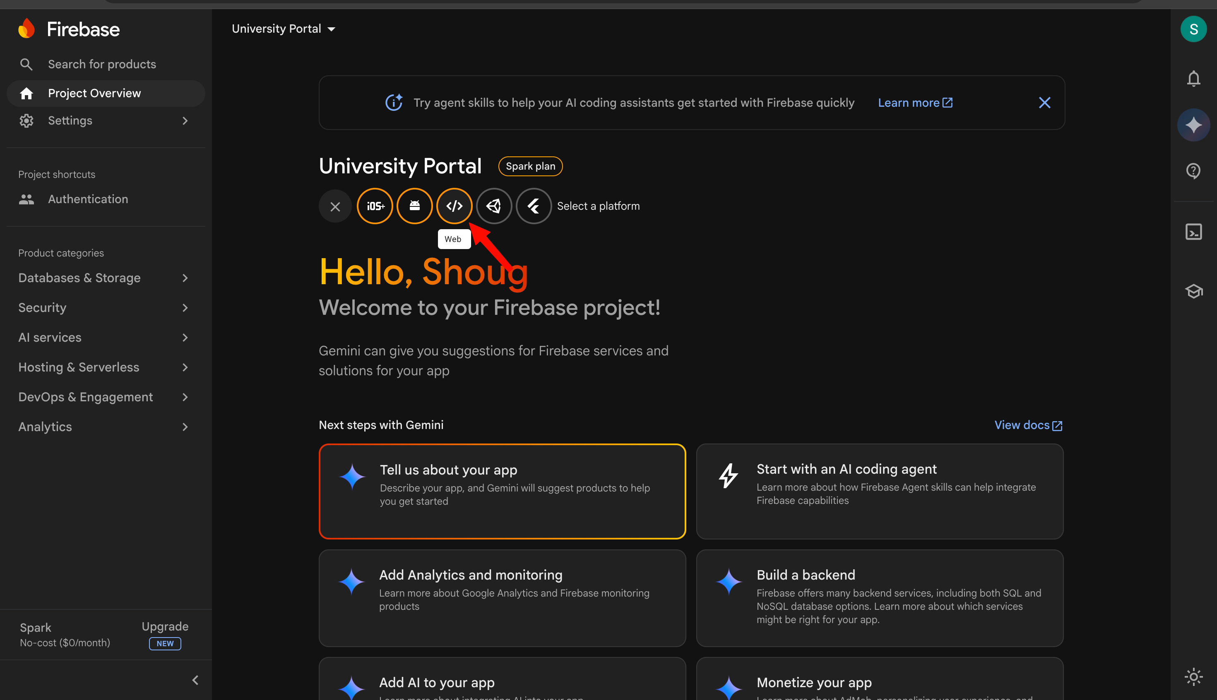The image size is (1217, 700).
Task: Open the Tell us about your app card
Action: point(502,491)
